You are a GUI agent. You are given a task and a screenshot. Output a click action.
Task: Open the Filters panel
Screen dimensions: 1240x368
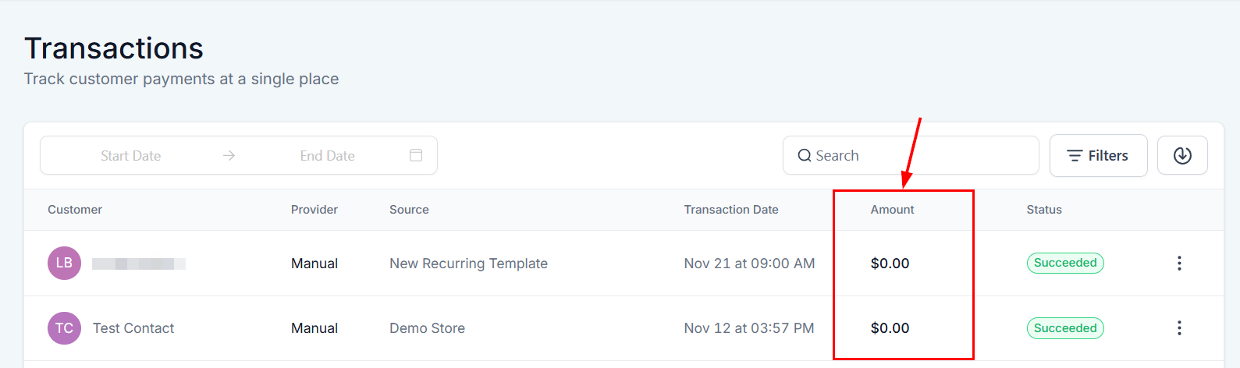[1098, 156]
